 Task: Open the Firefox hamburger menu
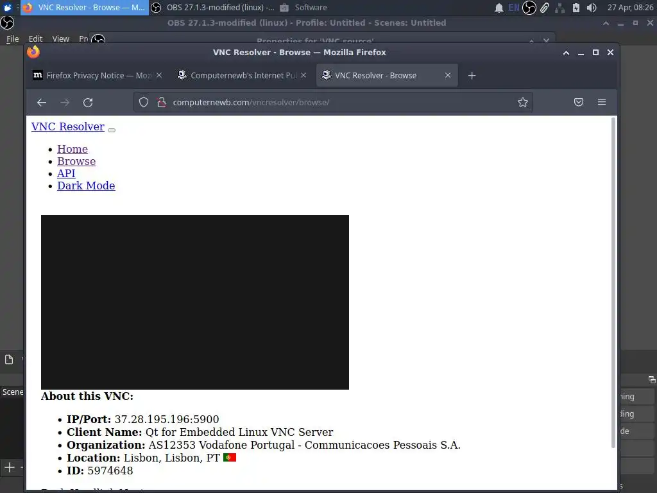602,102
